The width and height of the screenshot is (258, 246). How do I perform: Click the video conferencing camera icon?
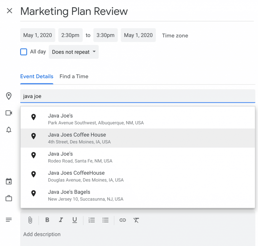click(x=9, y=113)
